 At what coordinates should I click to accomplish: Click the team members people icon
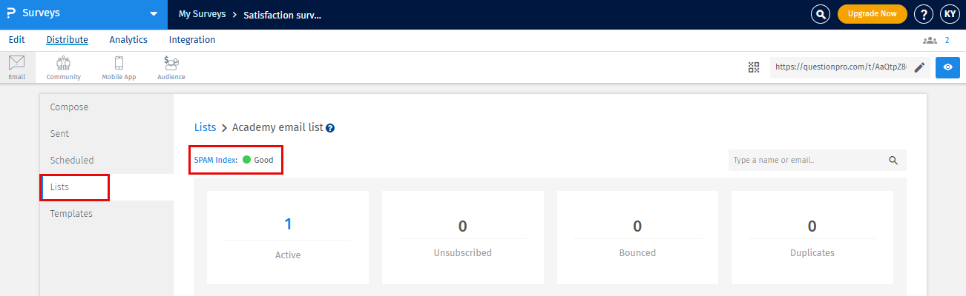point(930,40)
